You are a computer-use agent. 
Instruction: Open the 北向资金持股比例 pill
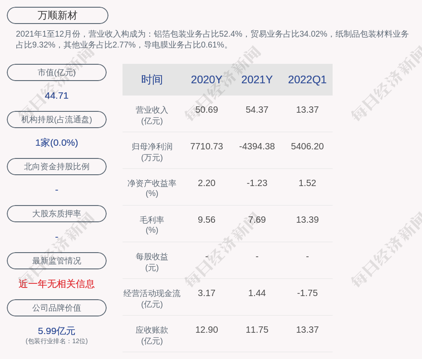point(57,167)
